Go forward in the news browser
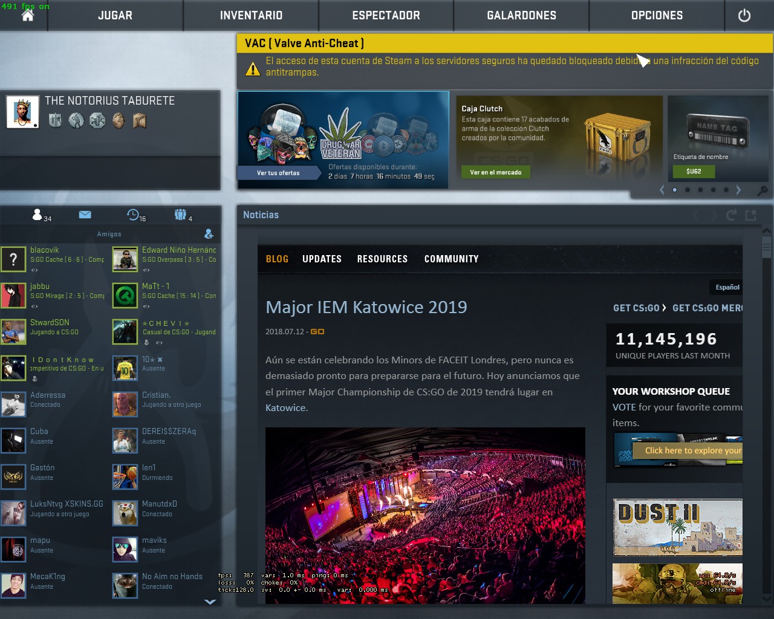The image size is (774, 619). (x=714, y=215)
